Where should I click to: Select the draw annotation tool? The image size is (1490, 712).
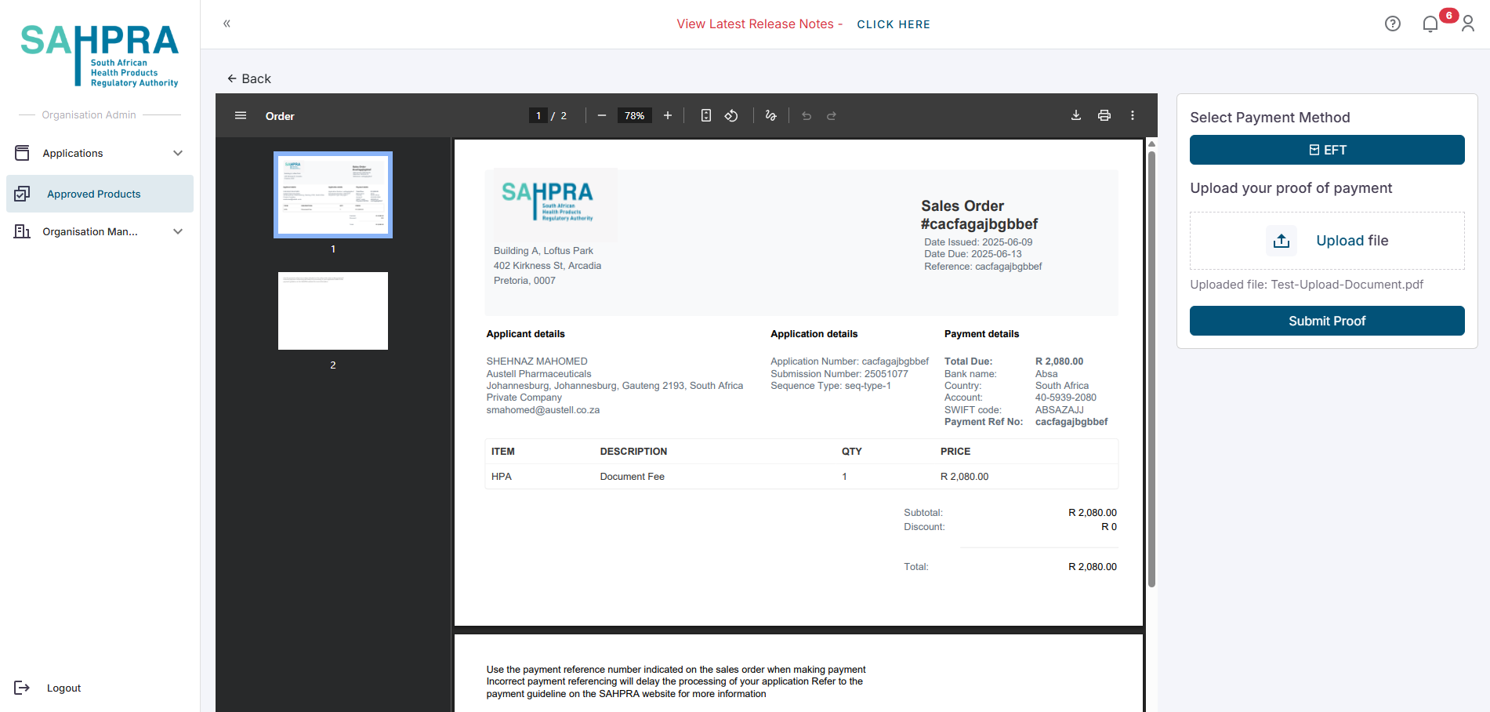pyautogui.click(x=771, y=115)
